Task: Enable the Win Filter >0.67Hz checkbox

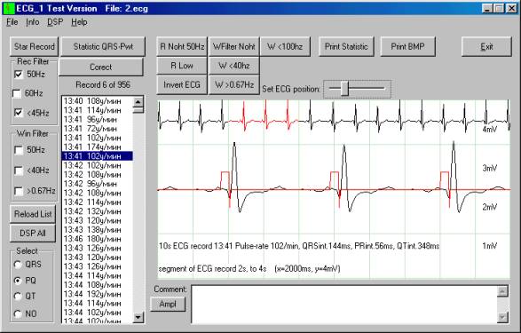Action: (19, 191)
